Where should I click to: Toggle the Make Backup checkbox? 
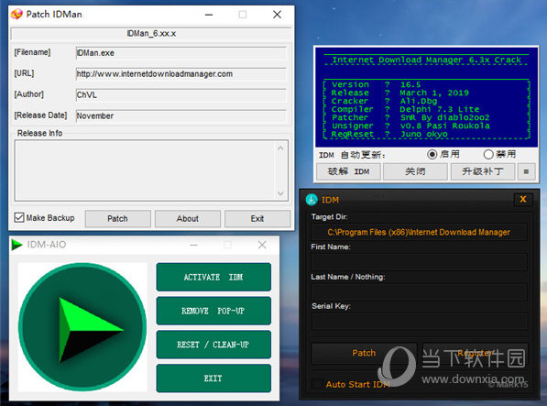point(19,217)
